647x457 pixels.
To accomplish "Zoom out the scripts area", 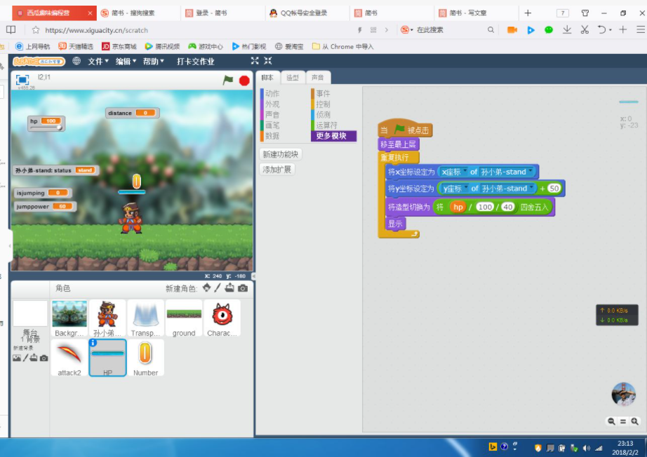I will [x=611, y=421].
